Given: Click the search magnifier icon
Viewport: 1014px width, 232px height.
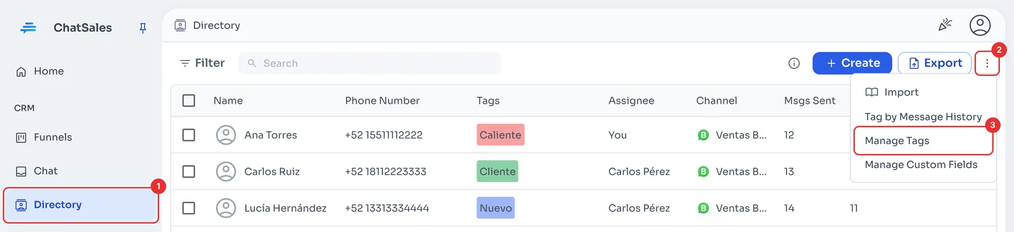Looking at the screenshot, I should [x=252, y=63].
